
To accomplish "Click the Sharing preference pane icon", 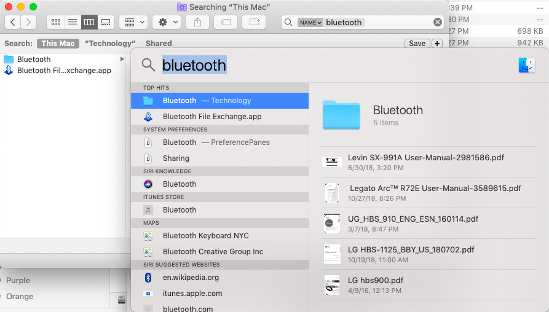I will pos(148,158).
